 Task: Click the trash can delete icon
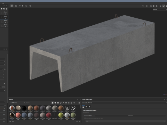[7, 9]
